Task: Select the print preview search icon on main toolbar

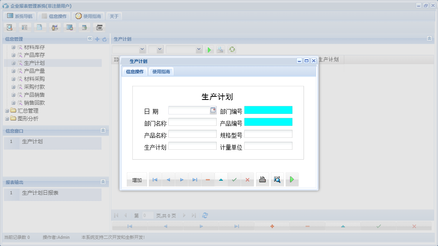Action: click(x=10, y=27)
